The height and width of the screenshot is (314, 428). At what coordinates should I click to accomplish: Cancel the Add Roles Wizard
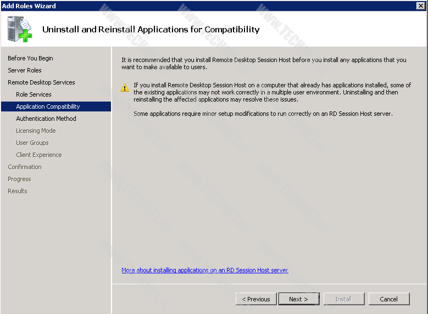click(x=388, y=299)
